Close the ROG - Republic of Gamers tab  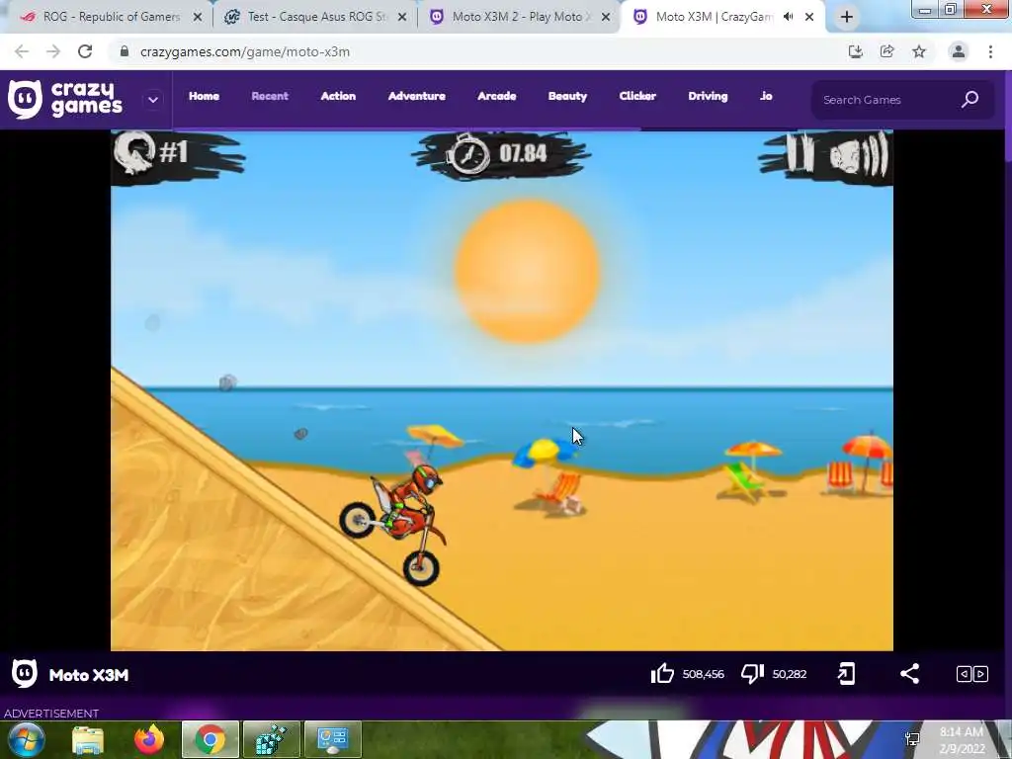198,17
